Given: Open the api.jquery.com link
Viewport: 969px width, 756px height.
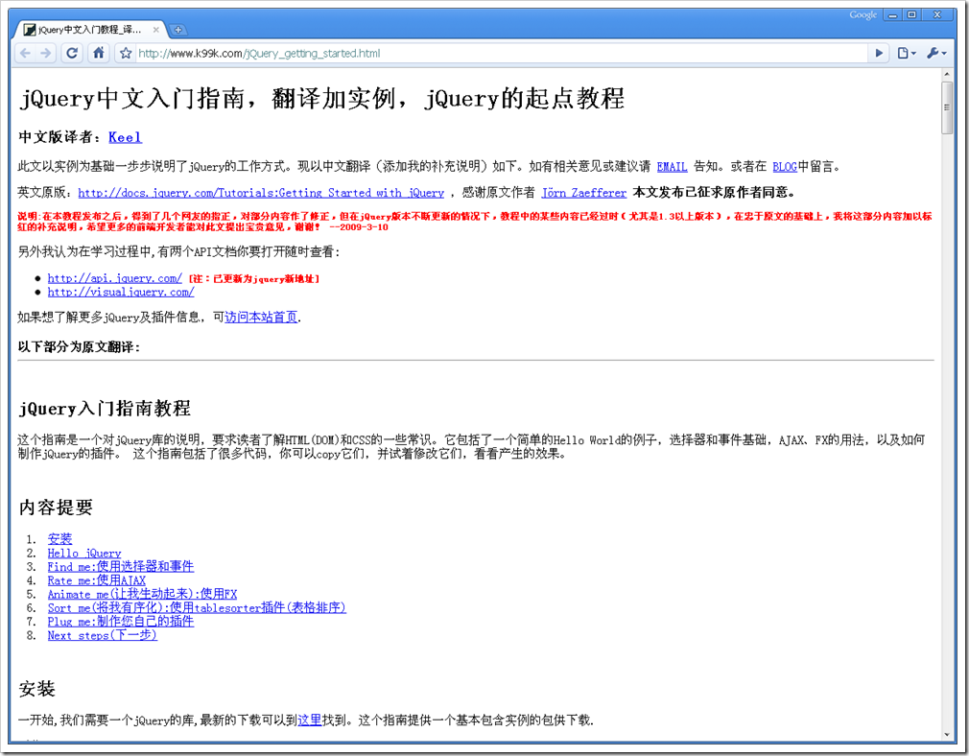Looking at the screenshot, I should pyautogui.click(x=115, y=279).
